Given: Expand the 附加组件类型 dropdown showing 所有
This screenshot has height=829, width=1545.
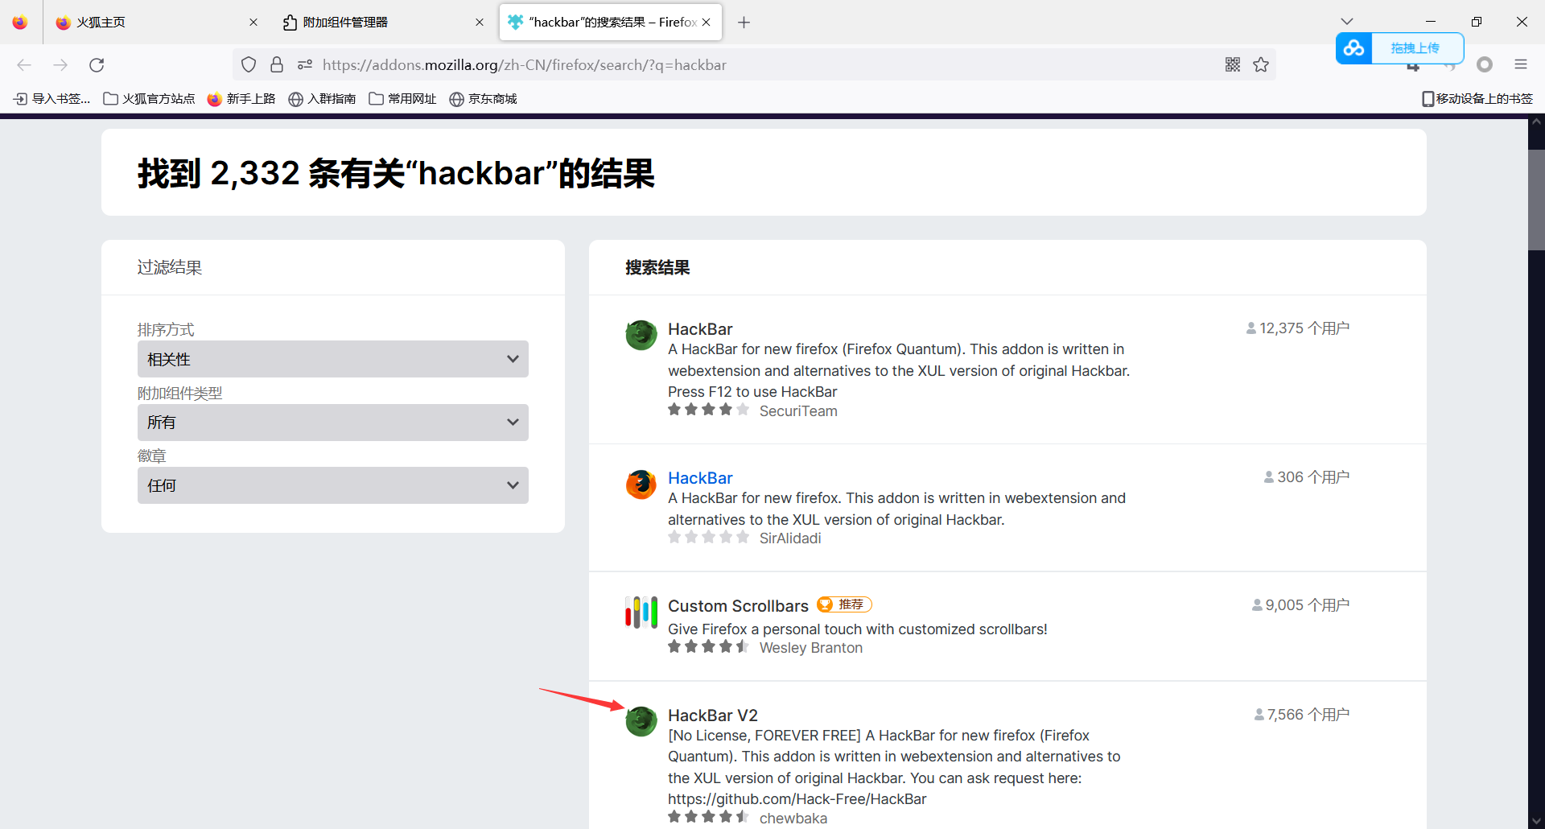Looking at the screenshot, I should (333, 423).
